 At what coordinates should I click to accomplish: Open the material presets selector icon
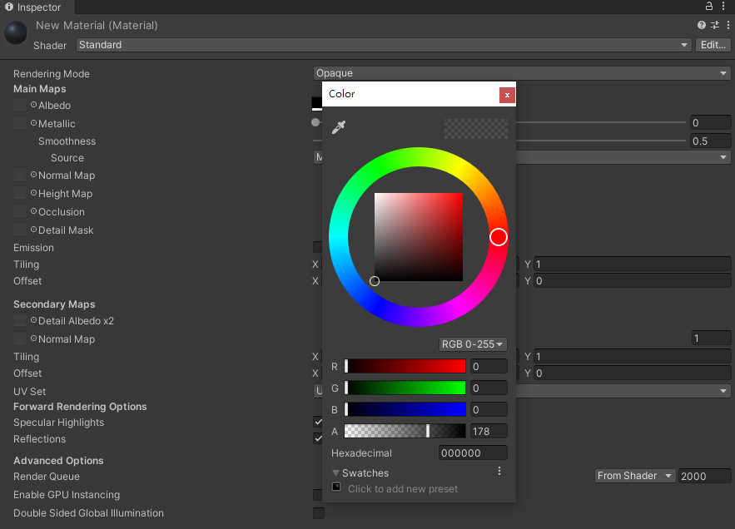click(715, 25)
